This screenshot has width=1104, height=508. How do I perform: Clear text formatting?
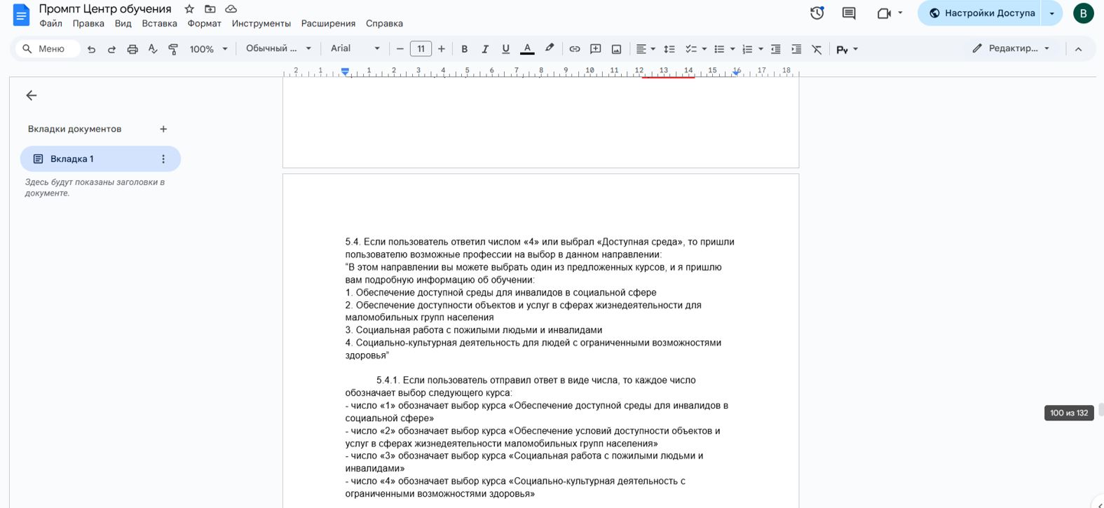click(817, 49)
